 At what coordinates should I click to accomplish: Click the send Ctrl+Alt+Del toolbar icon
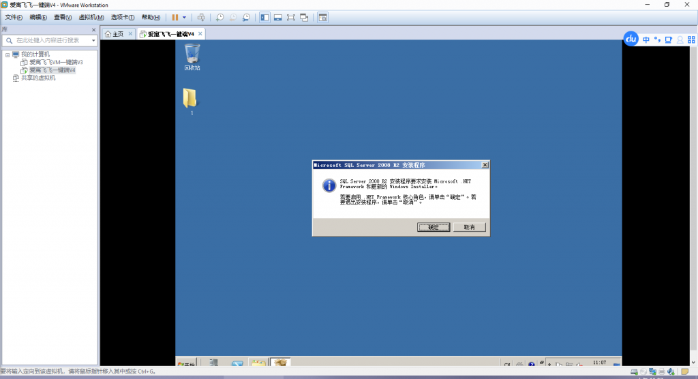pos(201,17)
